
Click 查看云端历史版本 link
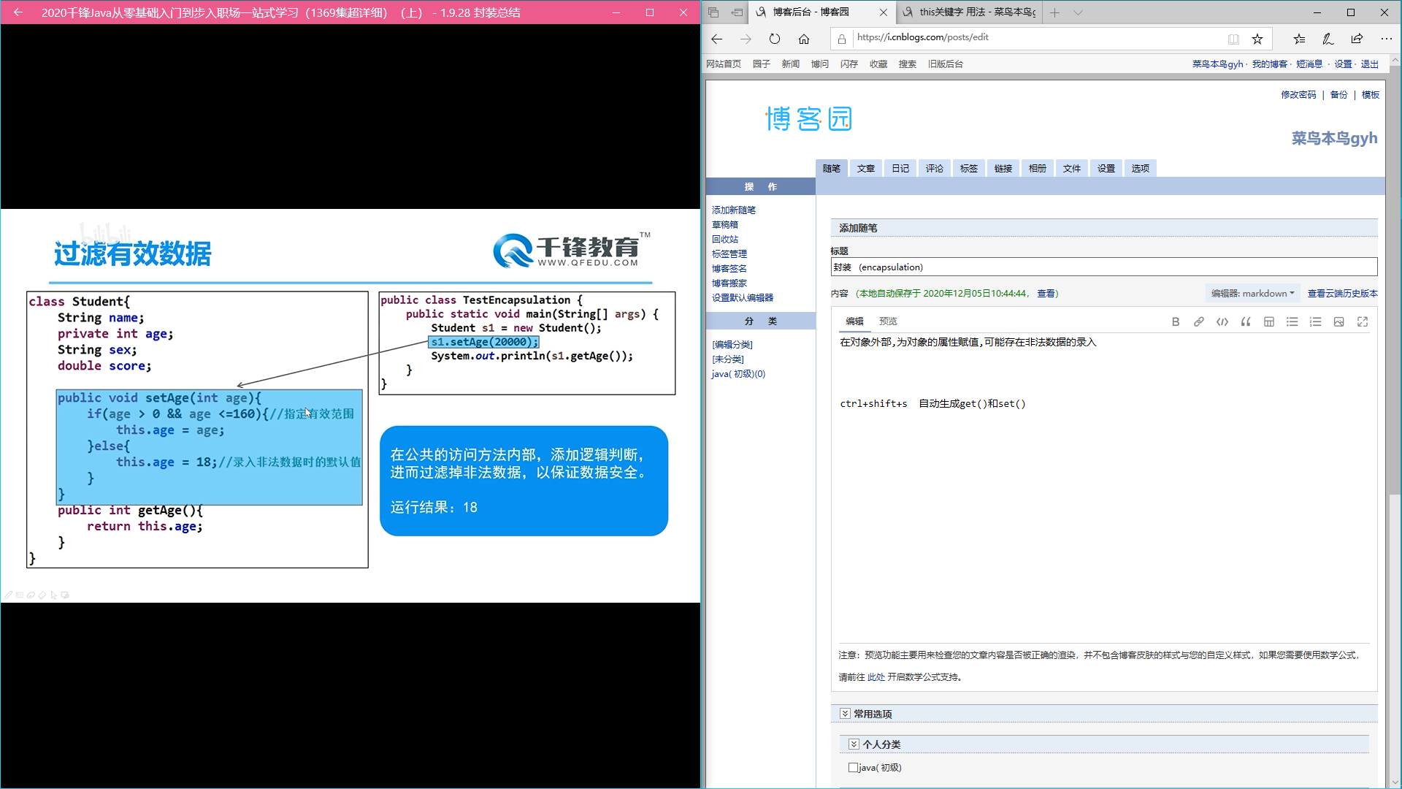coord(1342,294)
